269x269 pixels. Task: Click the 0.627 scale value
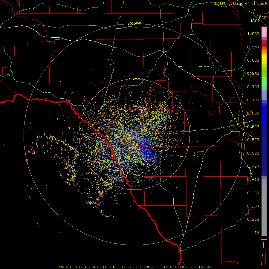[x=253, y=127]
